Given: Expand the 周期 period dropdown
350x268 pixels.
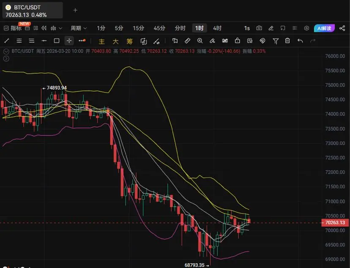Looking at the screenshot, I should point(79,28).
